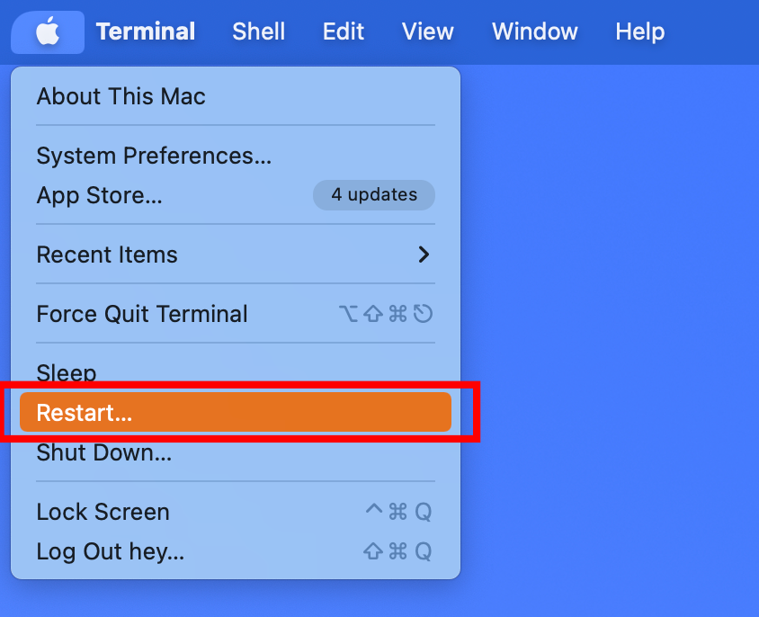
Task: Choose Shut Down… from the menu
Action: coord(104,452)
